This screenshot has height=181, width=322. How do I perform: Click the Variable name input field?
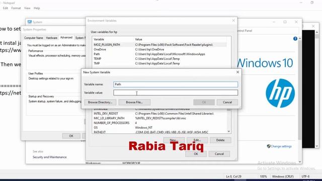[x=176, y=84]
